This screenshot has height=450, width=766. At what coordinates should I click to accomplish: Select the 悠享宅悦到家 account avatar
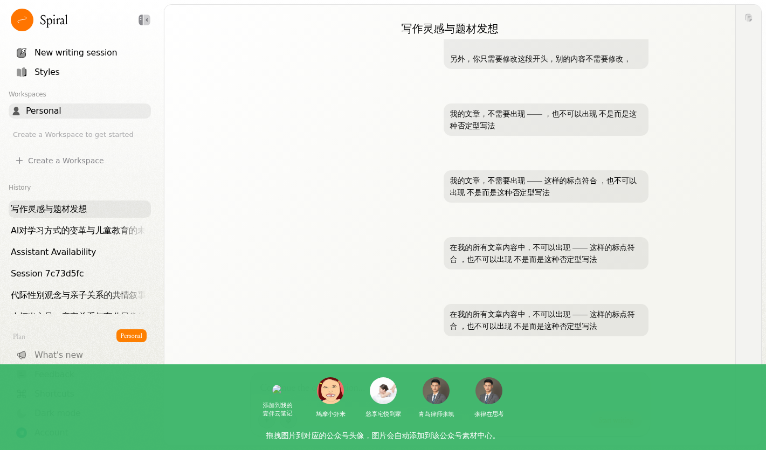[x=383, y=391]
